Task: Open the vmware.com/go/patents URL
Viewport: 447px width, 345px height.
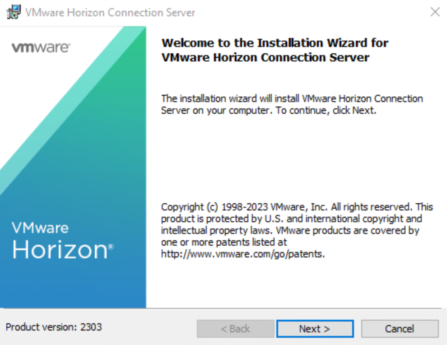Action: pos(243,254)
